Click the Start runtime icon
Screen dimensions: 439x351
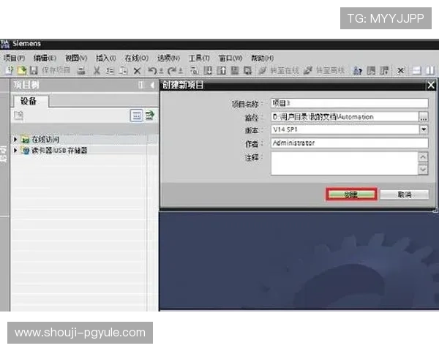(248, 70)
